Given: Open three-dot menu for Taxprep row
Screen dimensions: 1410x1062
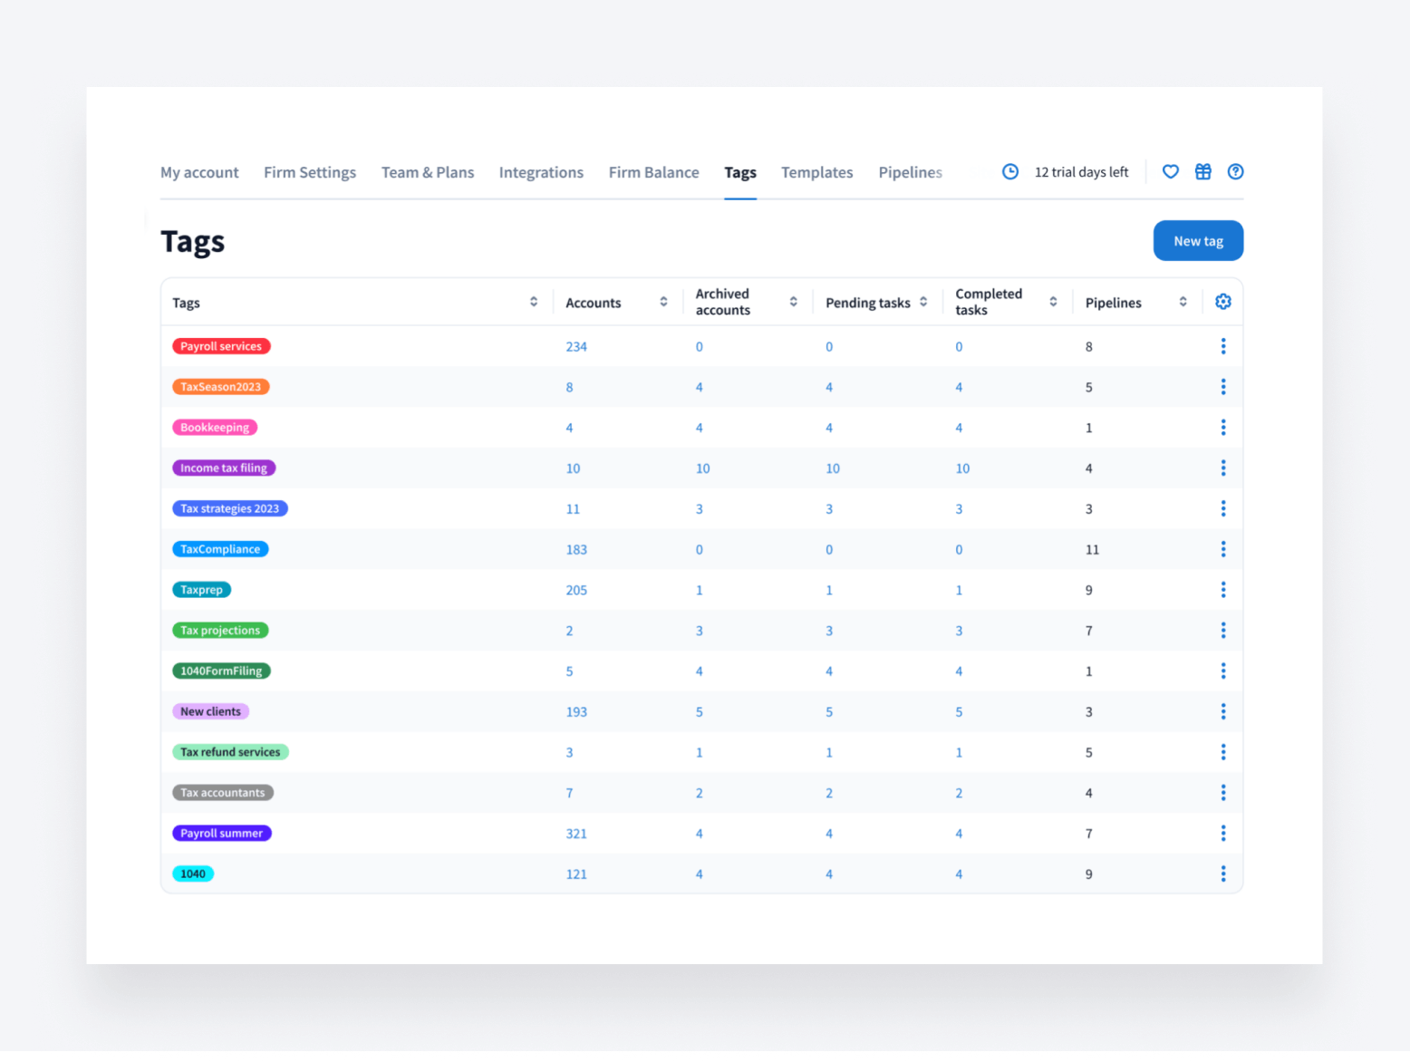Looking at the screenshot, I should (x=1222, y=590).
